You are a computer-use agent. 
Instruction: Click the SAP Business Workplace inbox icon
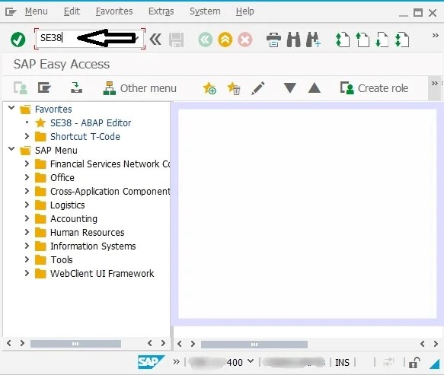[x=76, y=87]
